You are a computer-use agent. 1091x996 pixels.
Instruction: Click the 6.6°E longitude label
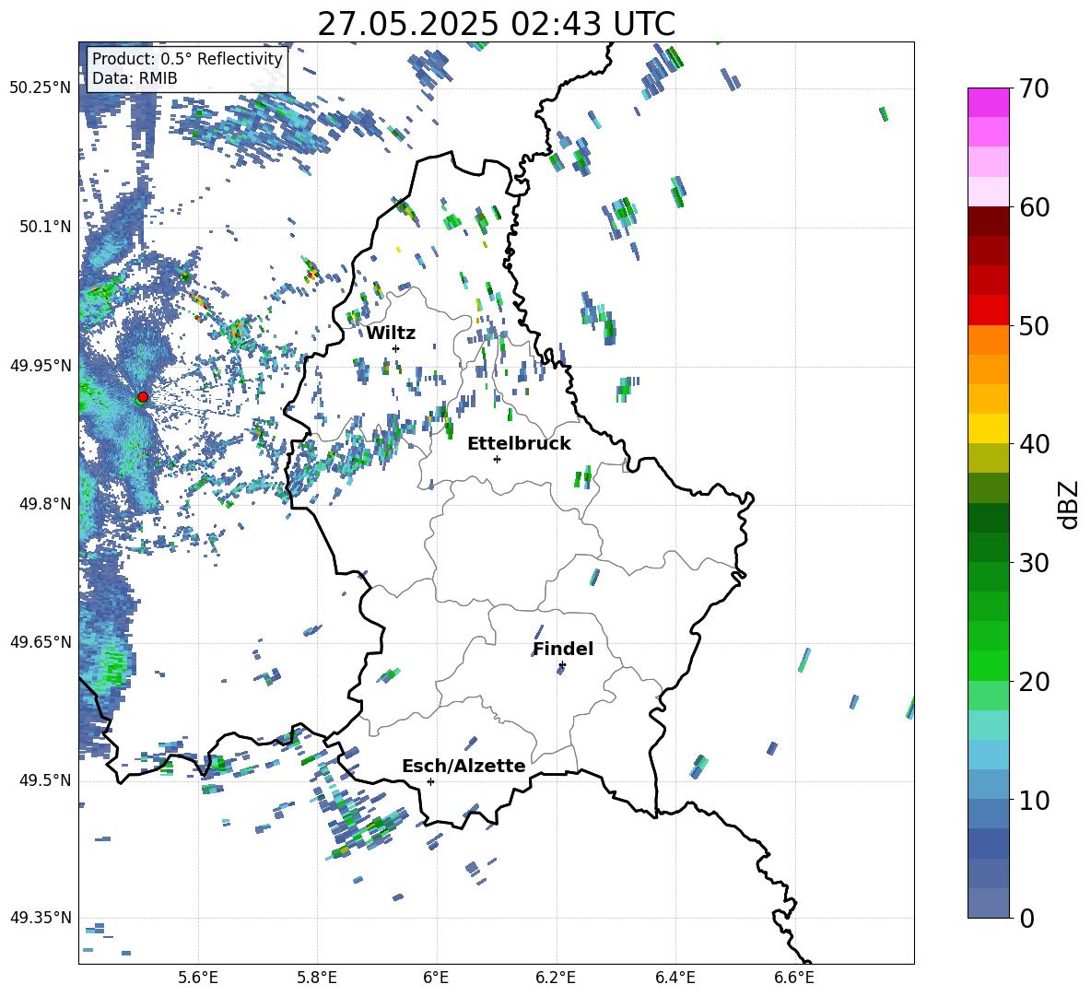tap(794, 978)
